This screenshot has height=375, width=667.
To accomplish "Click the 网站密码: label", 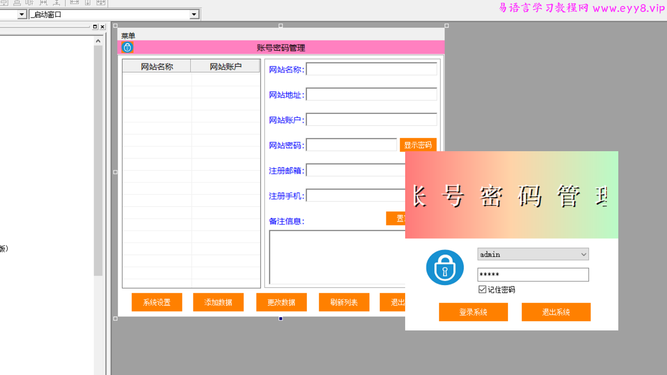I will pos(287,146).
